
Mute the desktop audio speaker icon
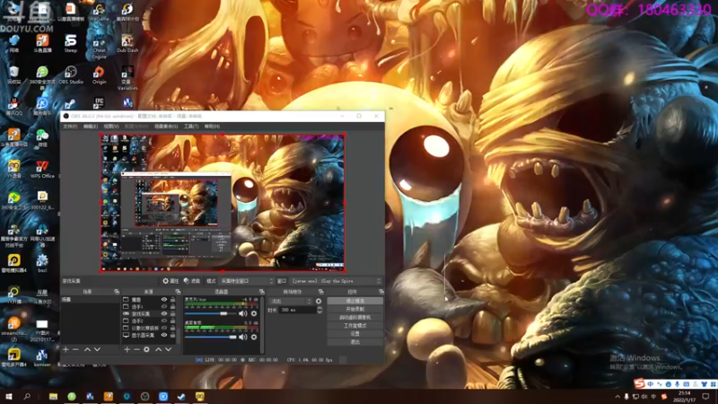coord(242,338)
